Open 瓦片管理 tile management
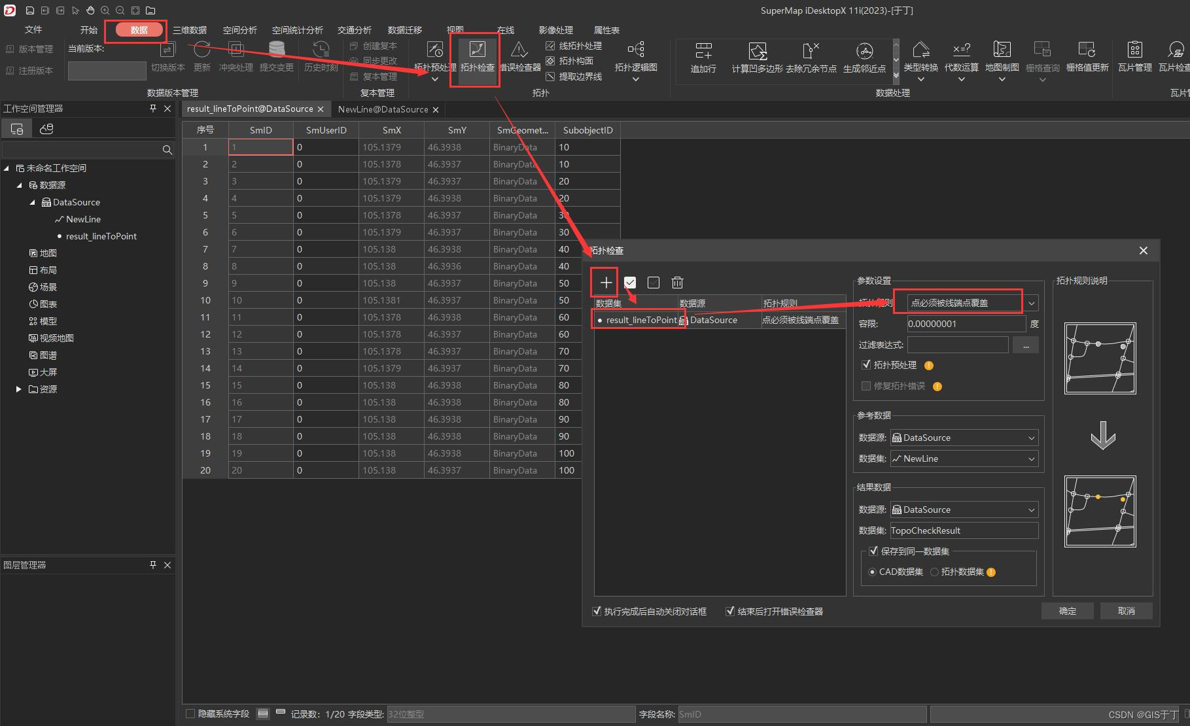Screen dimensions: 1190x726 (x=1135, y=58)
